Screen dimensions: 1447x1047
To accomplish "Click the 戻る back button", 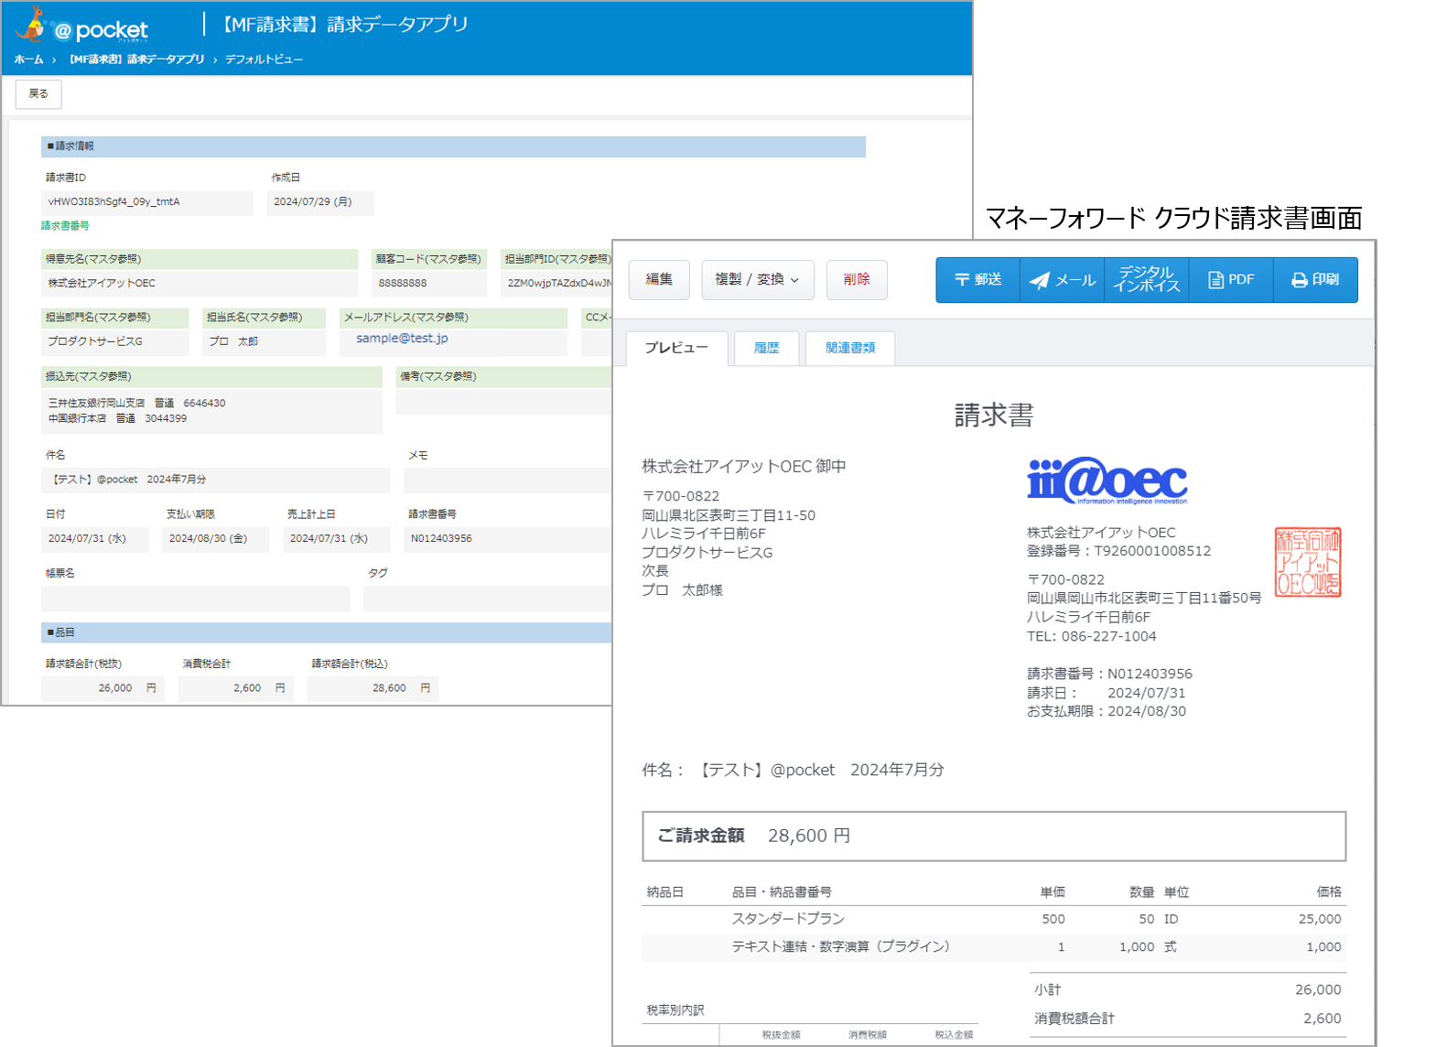I will coord(38,94).
